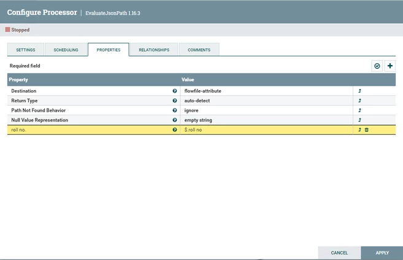Click the arrow icon in Destination row

point(360,91)
